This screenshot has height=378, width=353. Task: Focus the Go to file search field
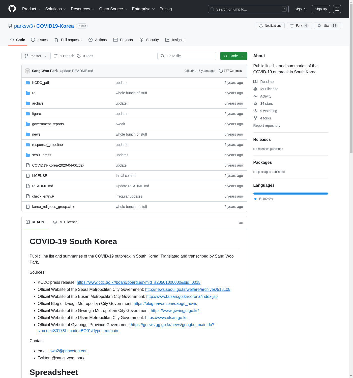click(187, 56)
